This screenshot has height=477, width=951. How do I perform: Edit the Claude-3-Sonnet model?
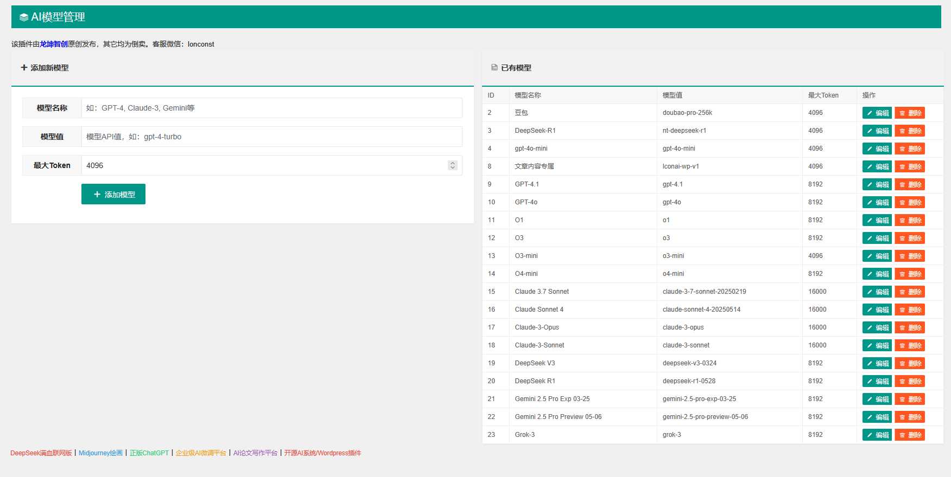[877, 345]
